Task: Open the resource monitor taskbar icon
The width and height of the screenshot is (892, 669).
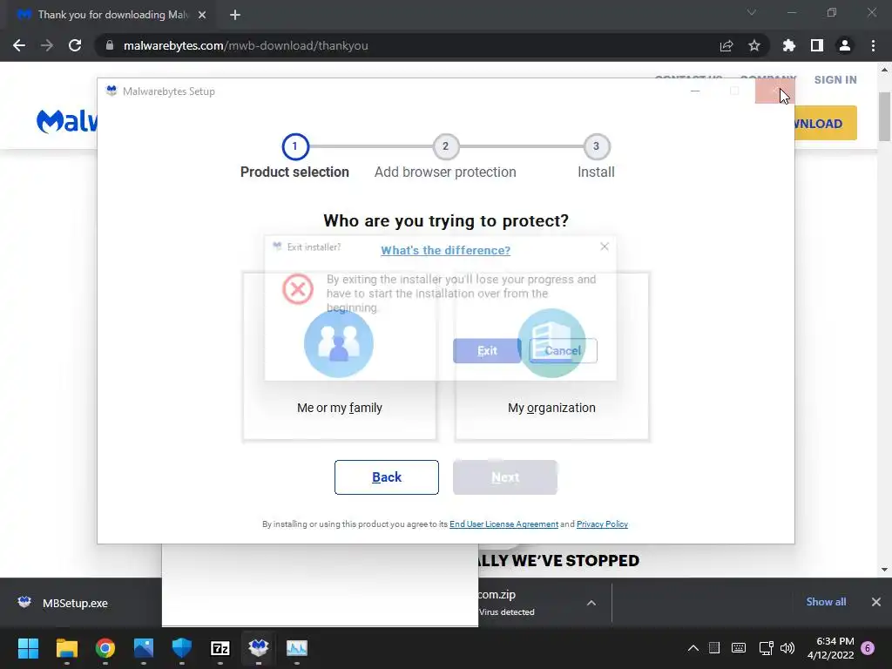Action: [297, 648]
